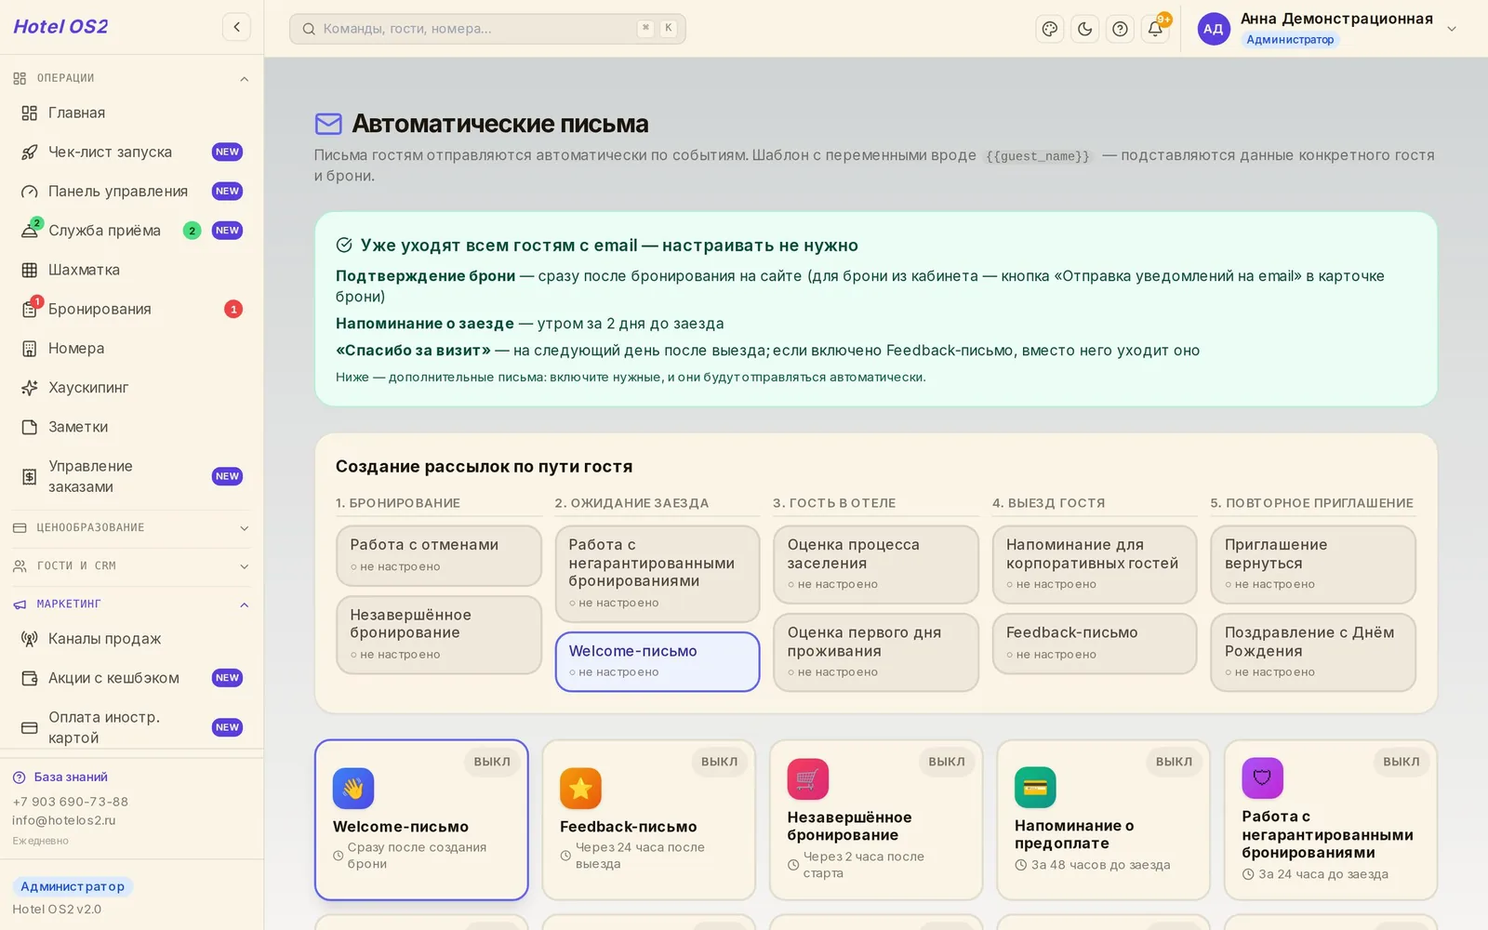The image size is (1488, 930).
Task: Click the Welcome-письмо waving hand icon
Action: (353, 789)
